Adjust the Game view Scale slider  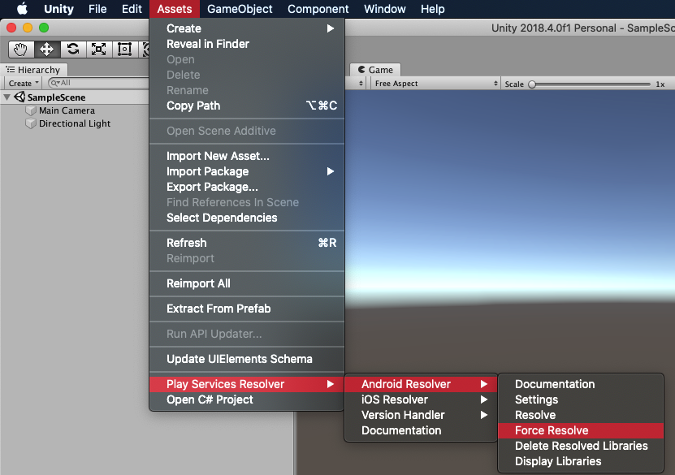(x=590, y=84)
